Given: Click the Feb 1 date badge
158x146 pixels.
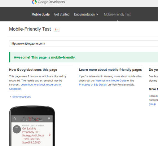Looking at the screenshot, I should coord(17,129).
